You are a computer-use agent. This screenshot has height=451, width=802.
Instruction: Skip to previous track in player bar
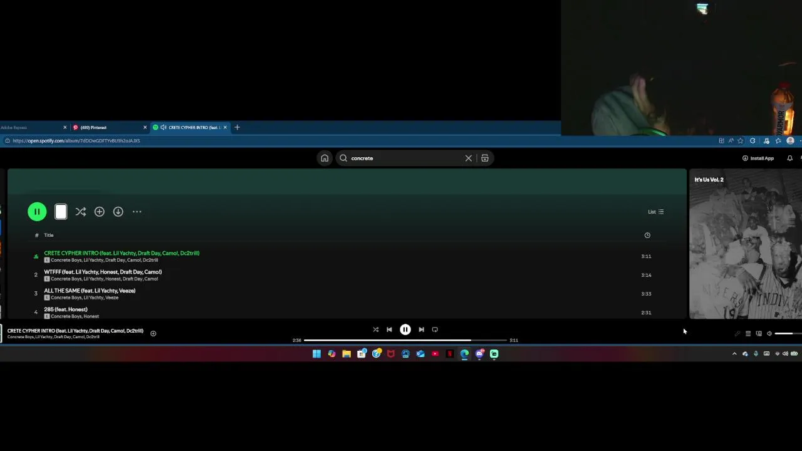tap(389, 329)
